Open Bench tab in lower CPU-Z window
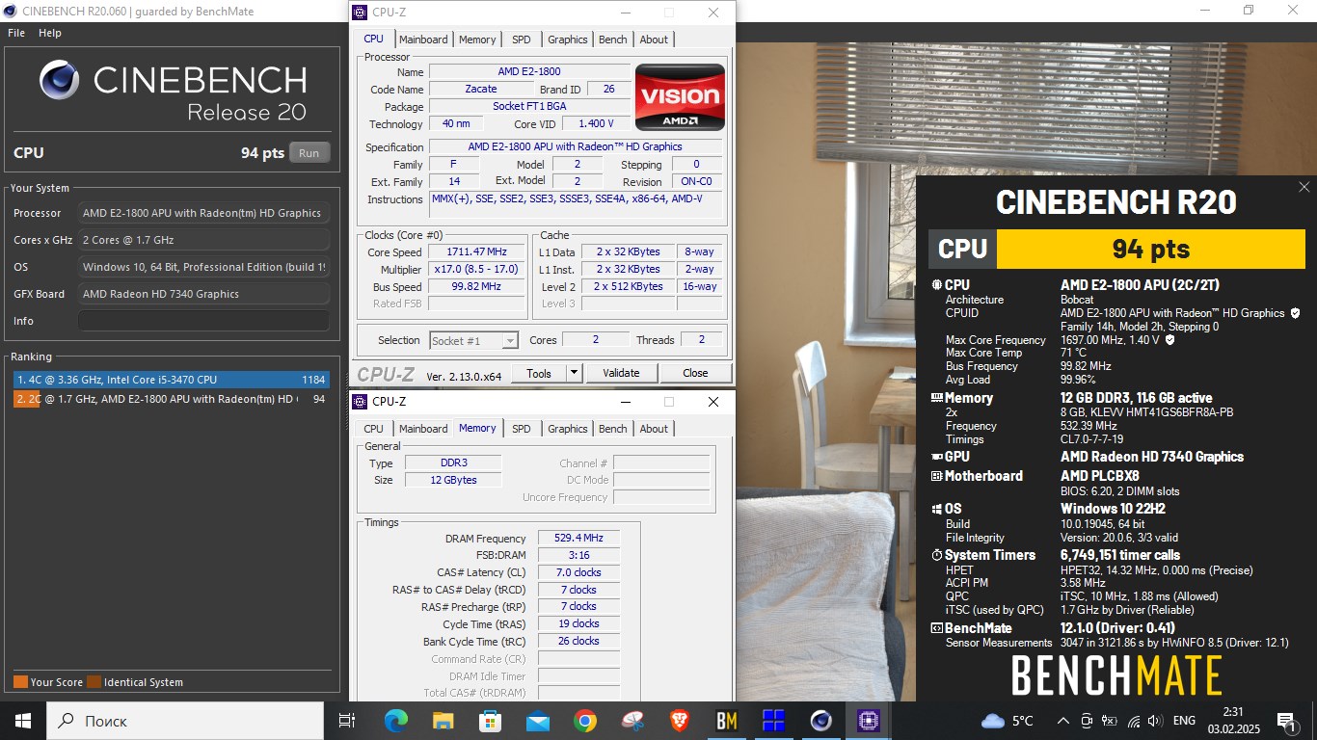This screenshot has width=1317, height=740. click(612, 429)
